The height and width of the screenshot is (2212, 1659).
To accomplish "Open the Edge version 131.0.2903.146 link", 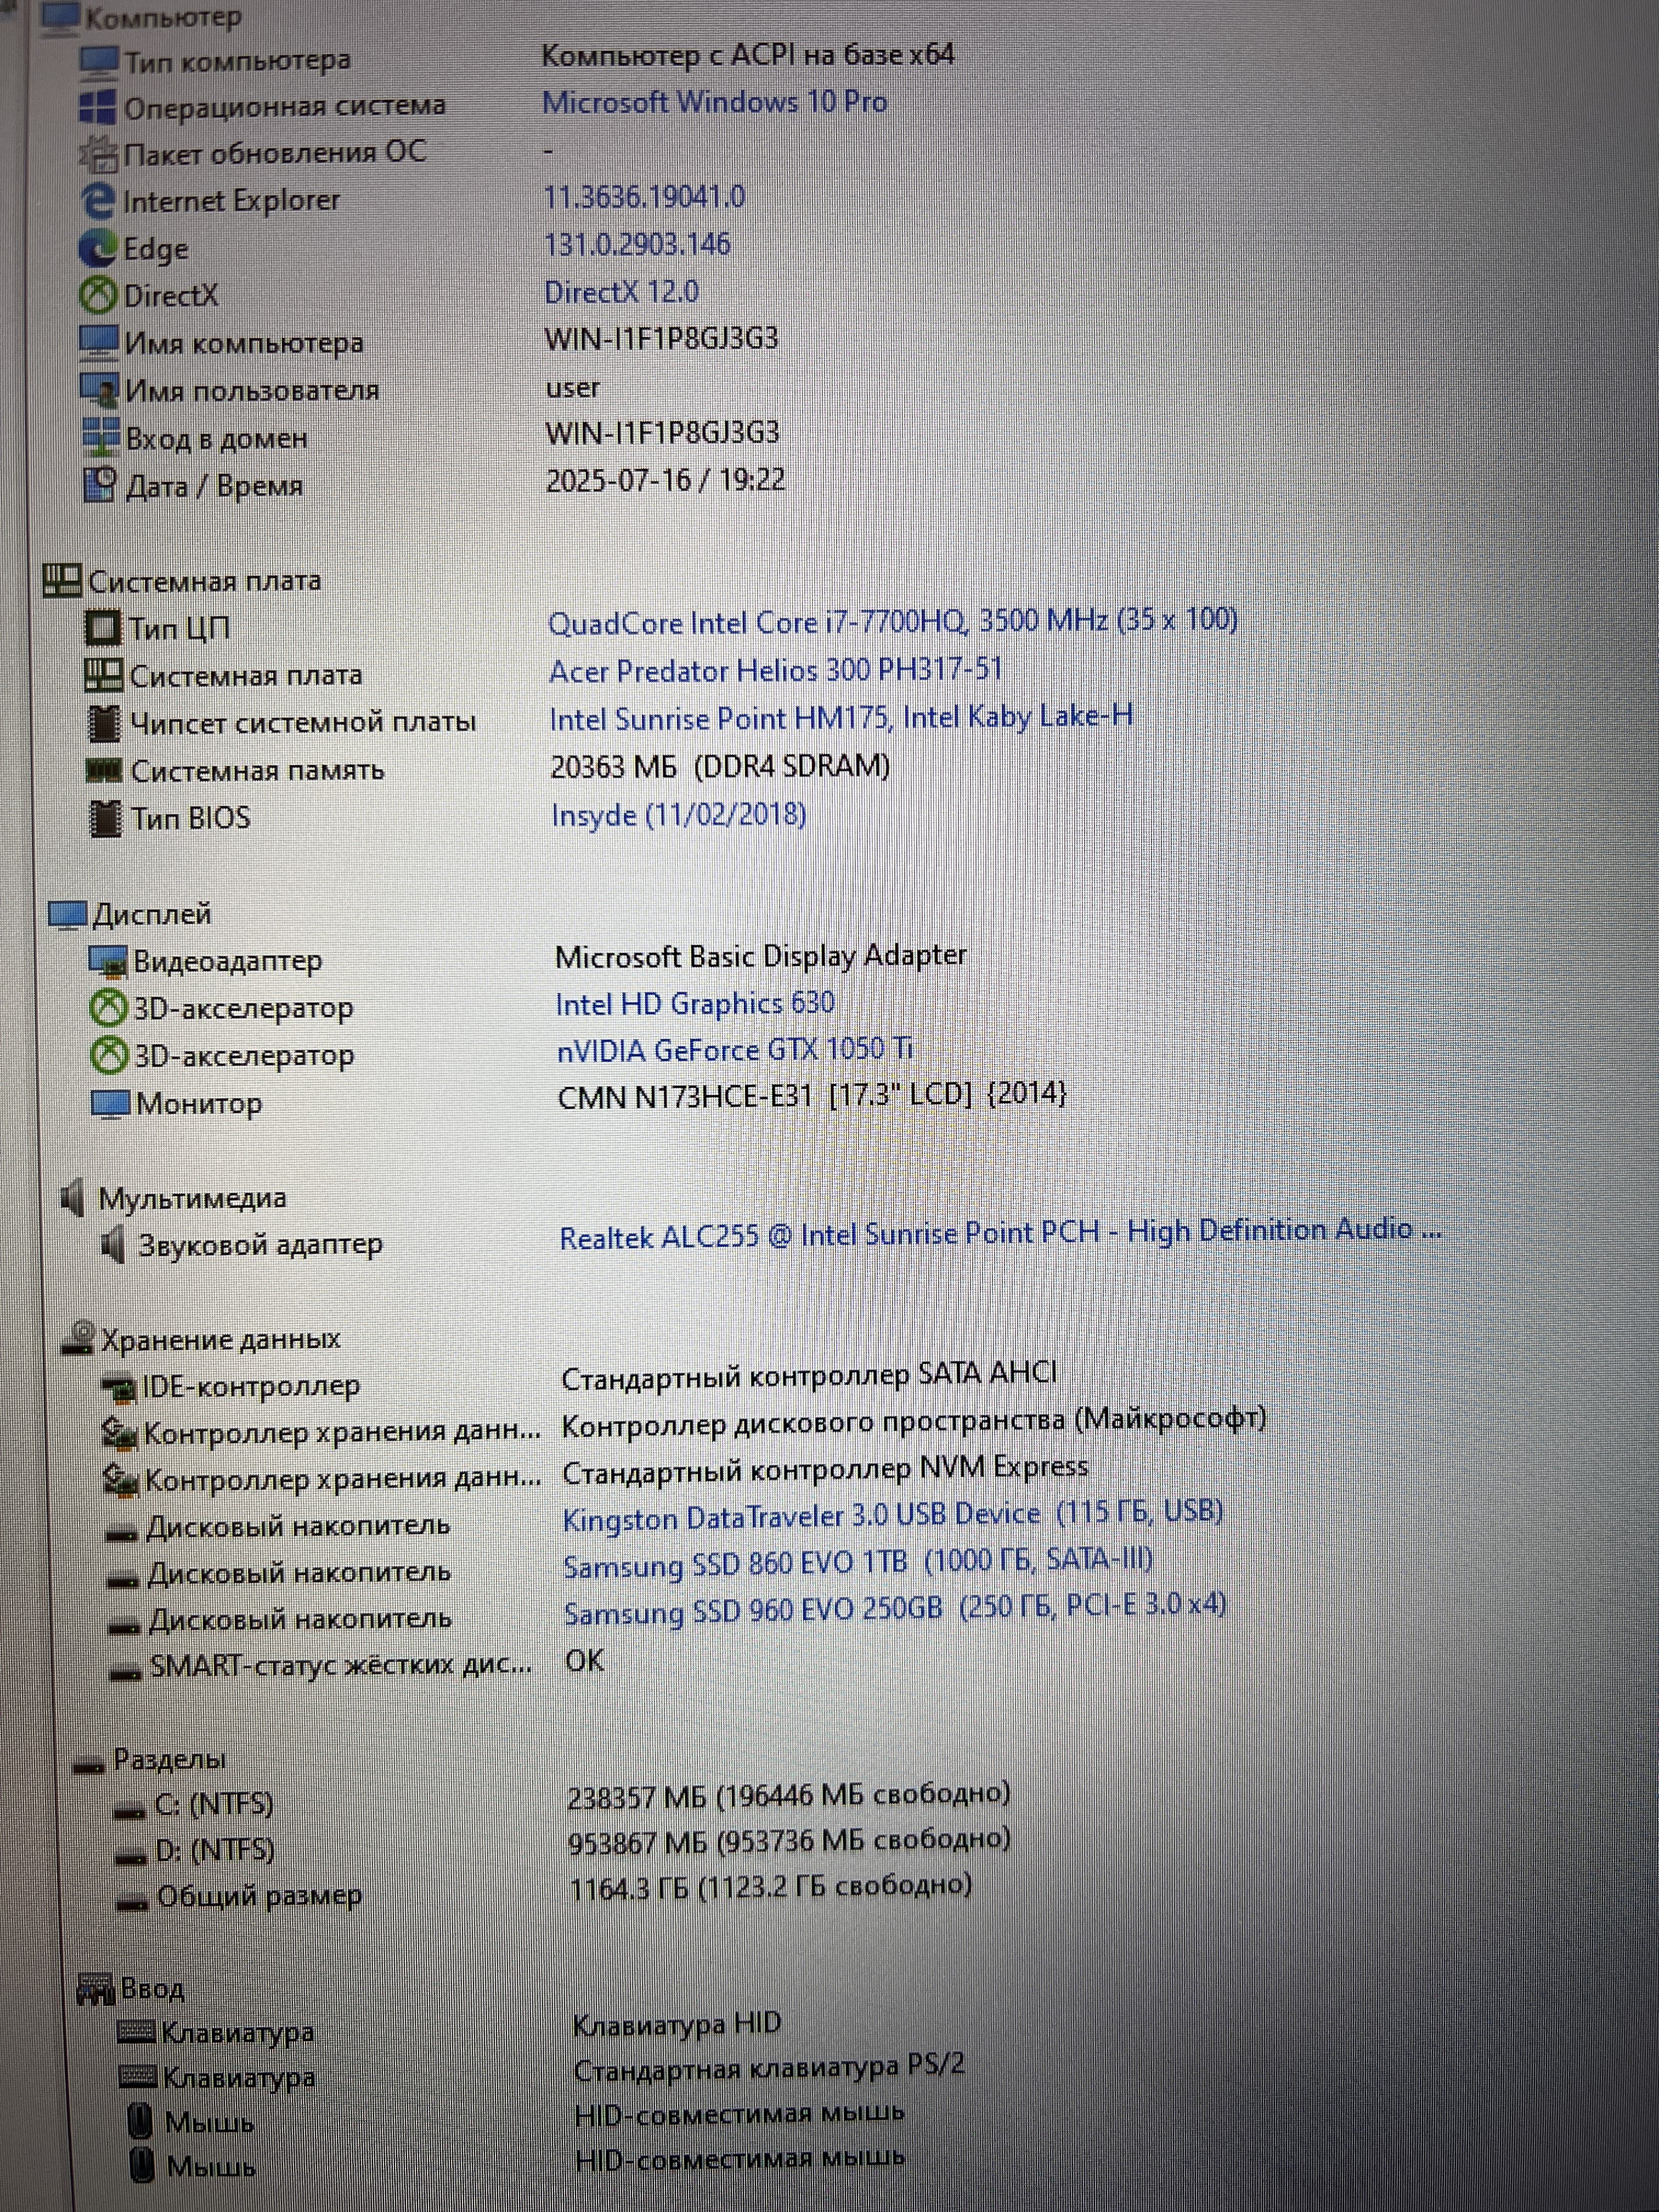I will [x=637, y=244].
